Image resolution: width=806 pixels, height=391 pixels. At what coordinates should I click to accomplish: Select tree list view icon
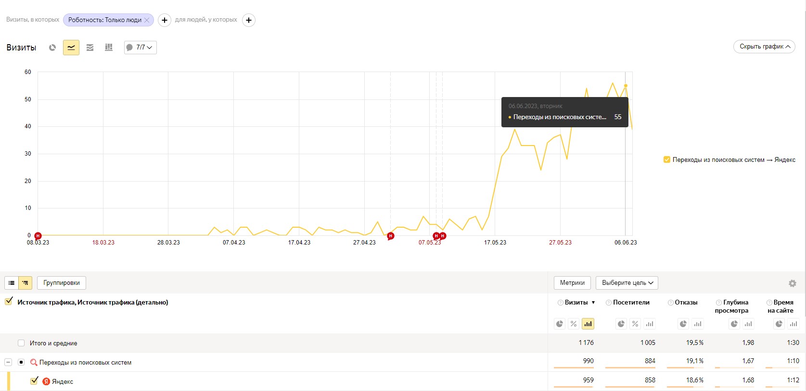[25, 283]
